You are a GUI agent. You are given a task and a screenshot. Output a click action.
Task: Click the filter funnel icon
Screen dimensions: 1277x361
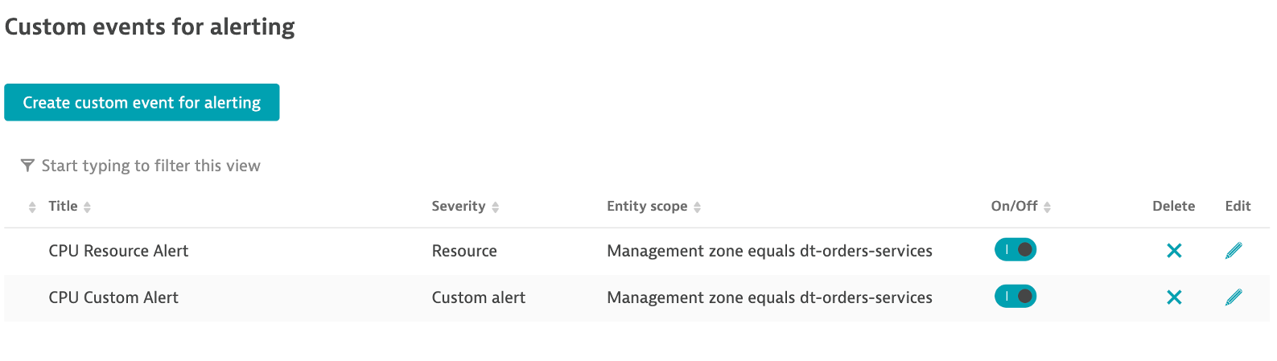point(27,166)
